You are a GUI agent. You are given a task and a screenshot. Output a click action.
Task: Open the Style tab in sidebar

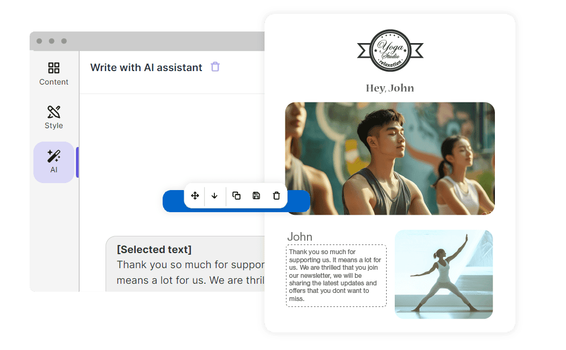pos(54,117)
